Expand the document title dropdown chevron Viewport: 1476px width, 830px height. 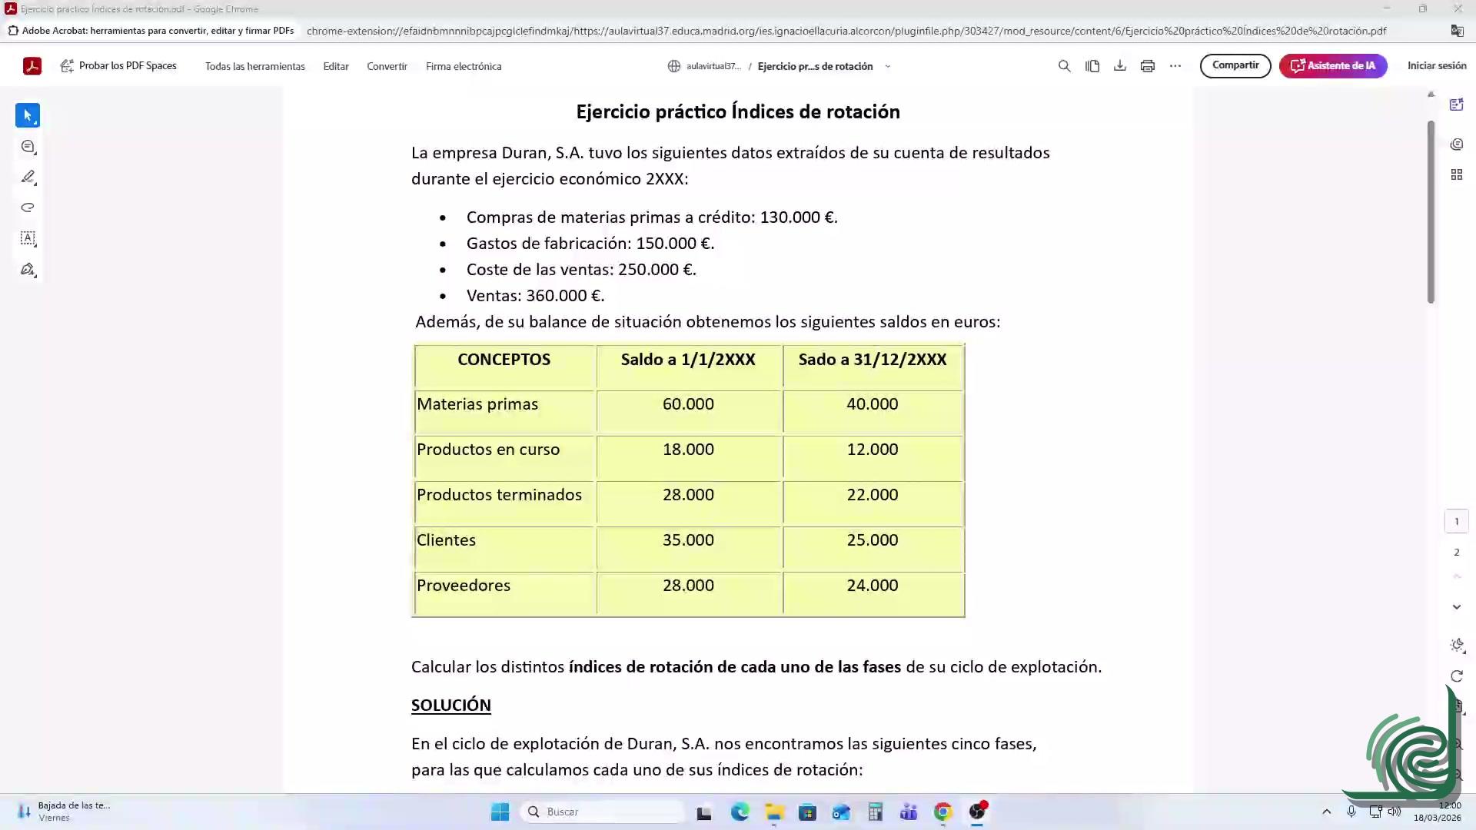click(x=888, y=66)
